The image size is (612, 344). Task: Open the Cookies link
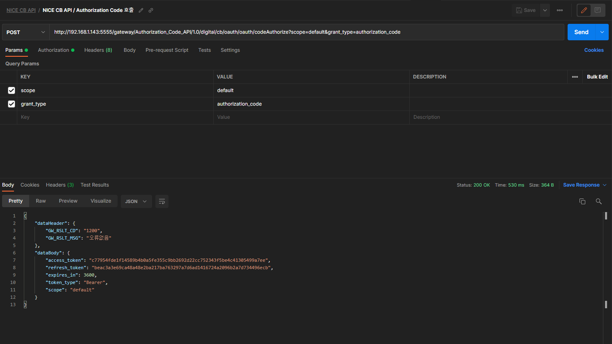[594, 50]
